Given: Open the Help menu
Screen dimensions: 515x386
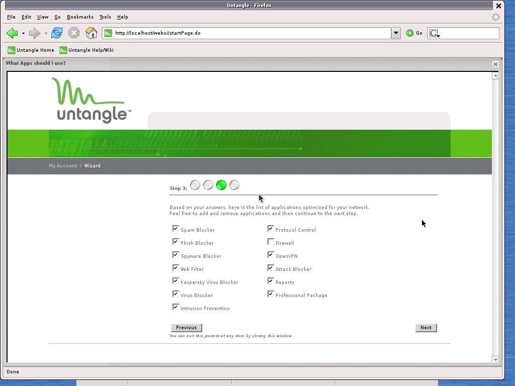Looking at the screenshot, I should click(123, 17).
